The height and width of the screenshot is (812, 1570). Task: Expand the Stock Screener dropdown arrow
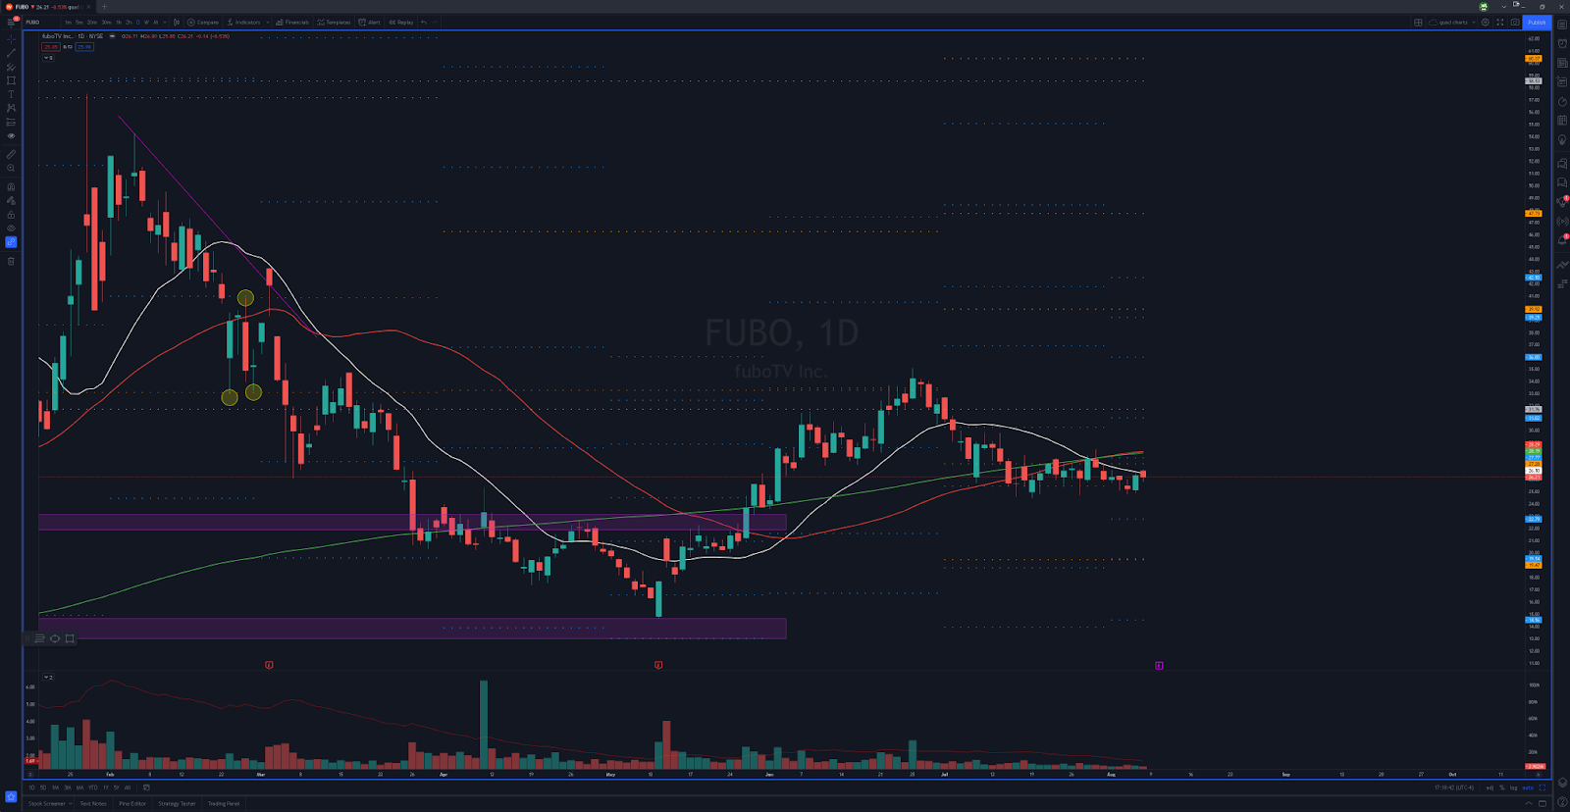tap(71, 804)
